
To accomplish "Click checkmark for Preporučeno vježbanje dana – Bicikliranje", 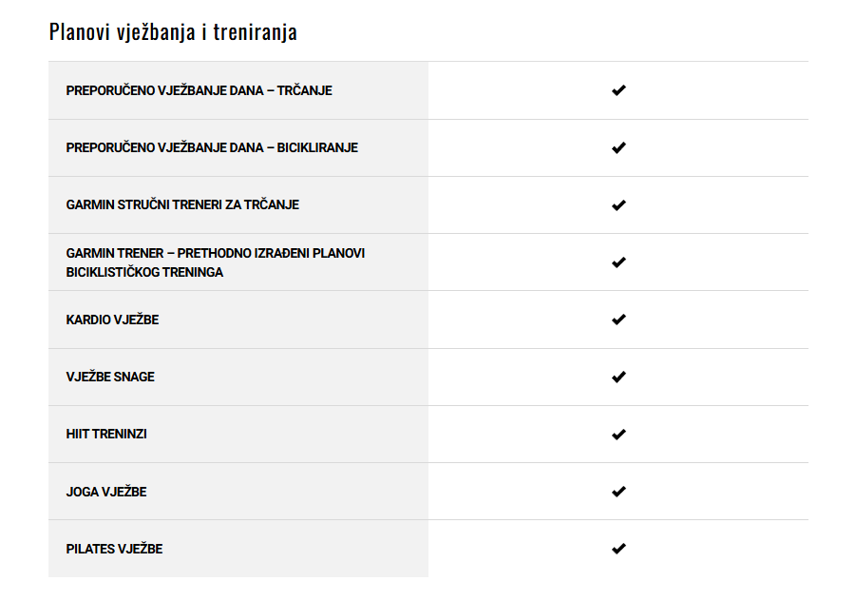I will pos(618,147).
